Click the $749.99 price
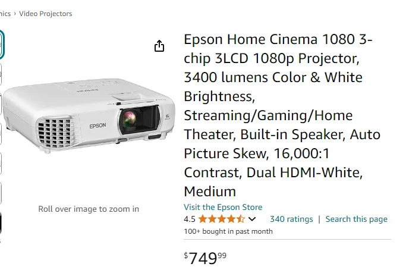406x273 pixels. pyautogui.click(x=206, y=258)
